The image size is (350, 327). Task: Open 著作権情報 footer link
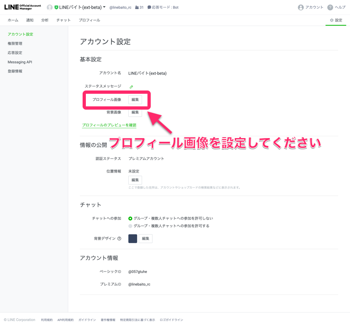pos(108,320)
